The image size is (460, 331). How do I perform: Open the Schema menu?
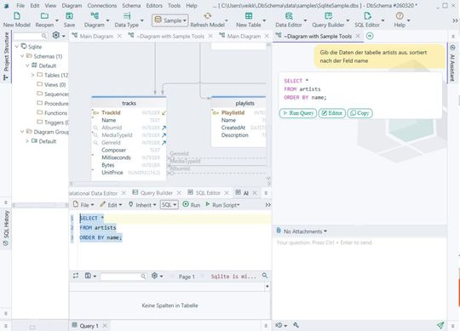(131, 6)
